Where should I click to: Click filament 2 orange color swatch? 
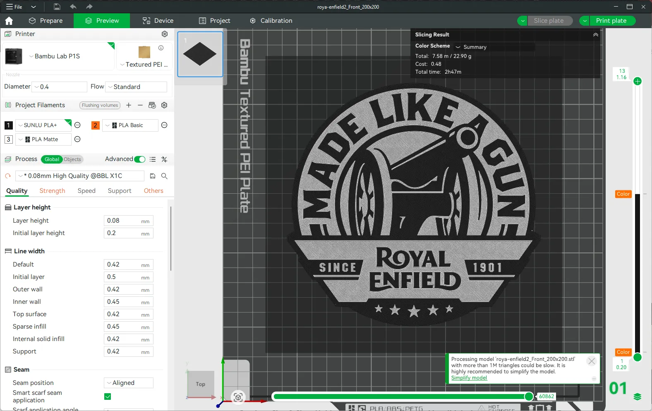pos(95,125)
